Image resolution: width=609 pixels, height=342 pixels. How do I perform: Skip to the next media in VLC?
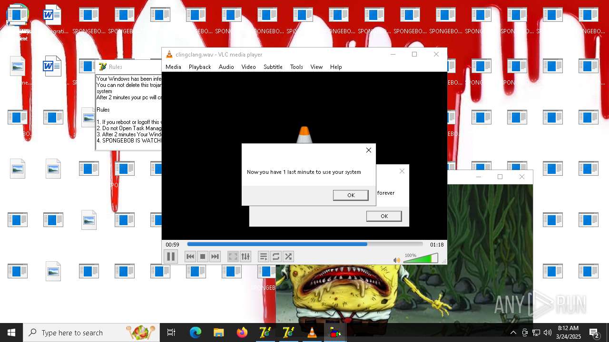click(215, 256)
